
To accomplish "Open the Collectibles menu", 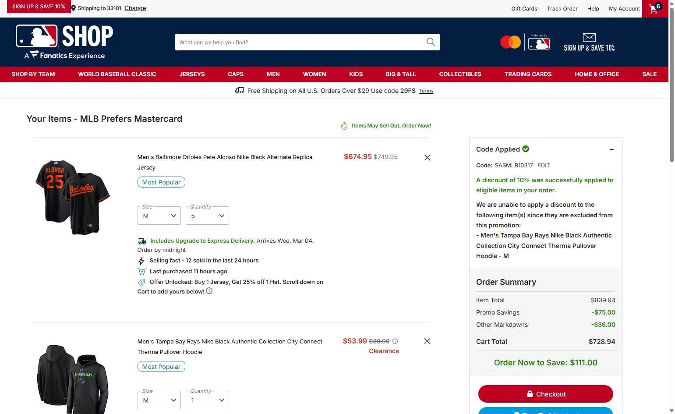I will click(460, 74).
